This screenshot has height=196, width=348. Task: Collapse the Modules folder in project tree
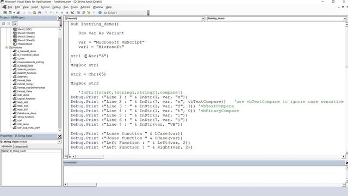tap(7, 47)
